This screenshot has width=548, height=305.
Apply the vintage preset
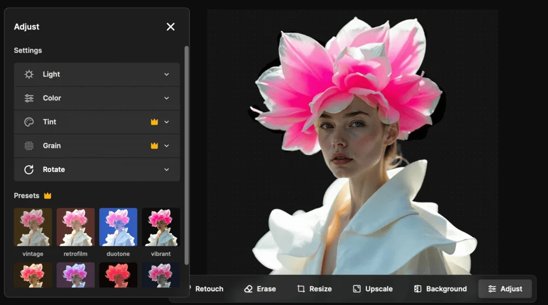33,227
